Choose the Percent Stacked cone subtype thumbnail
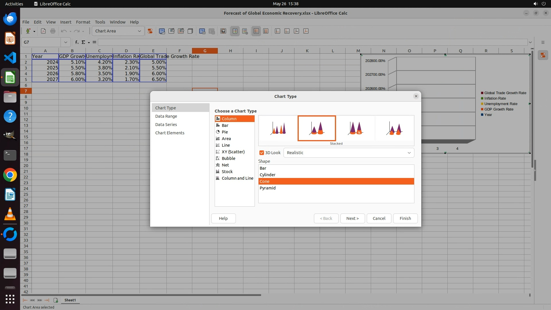This screenshot has width=551, height=310. click(356, 128)
